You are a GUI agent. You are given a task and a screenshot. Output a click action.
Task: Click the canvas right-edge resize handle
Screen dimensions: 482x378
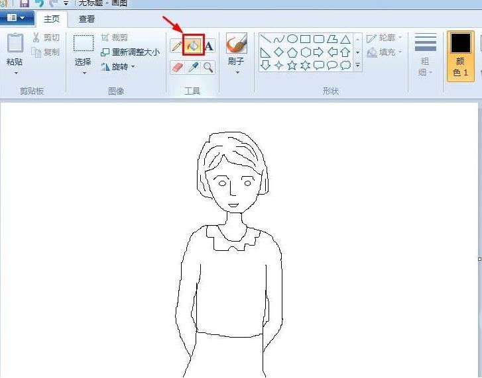(x=479, y=260)
